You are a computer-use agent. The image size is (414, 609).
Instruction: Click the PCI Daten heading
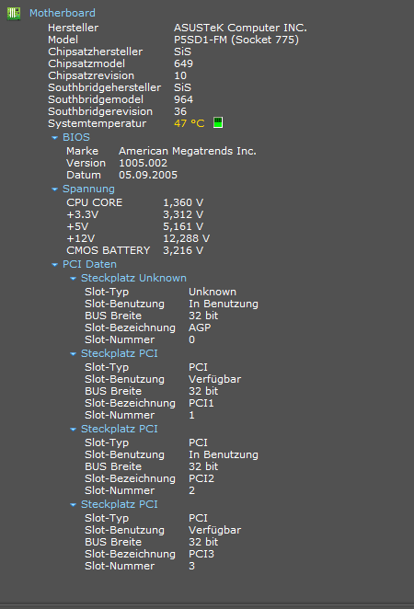coord(89,265)
